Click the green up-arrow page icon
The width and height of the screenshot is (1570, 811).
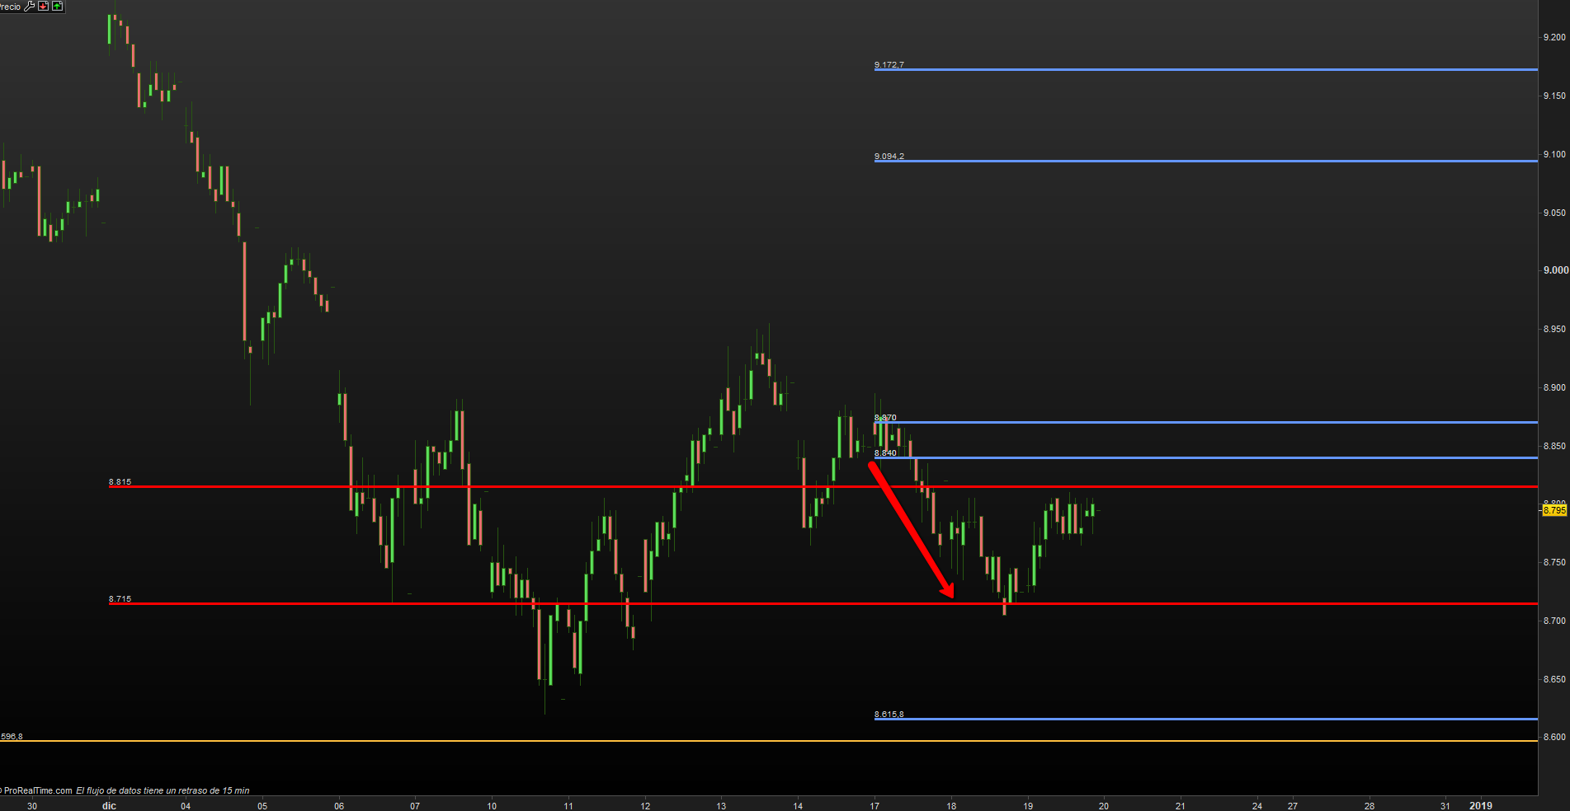point(57,6)
